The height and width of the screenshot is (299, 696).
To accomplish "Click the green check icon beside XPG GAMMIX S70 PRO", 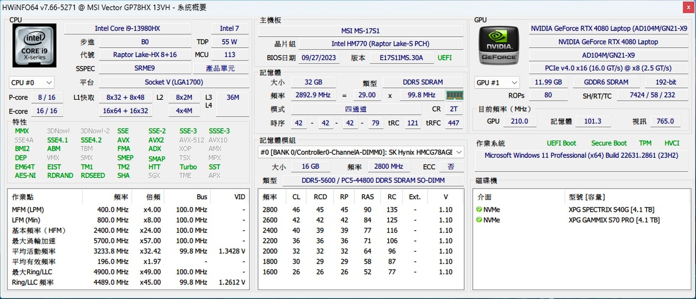I will pos(479,220).
